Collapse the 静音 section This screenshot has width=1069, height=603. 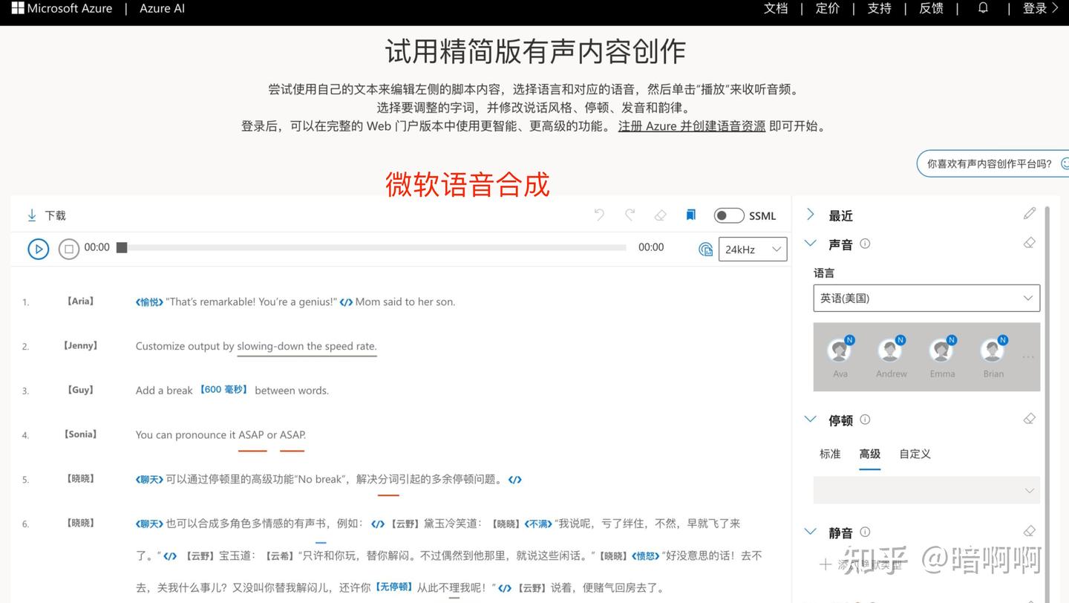click(x=811, y=531)
